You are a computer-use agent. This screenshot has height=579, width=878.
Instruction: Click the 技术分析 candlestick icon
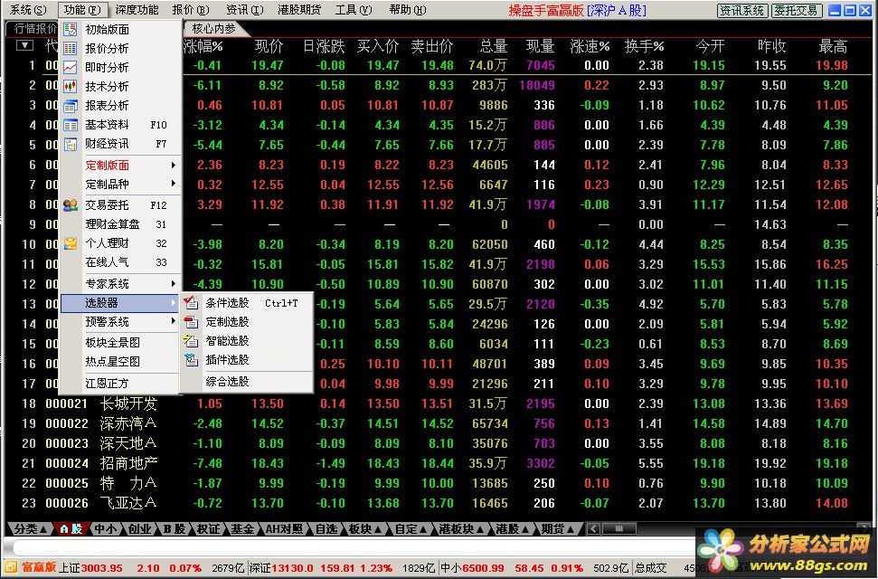(70, 86)
